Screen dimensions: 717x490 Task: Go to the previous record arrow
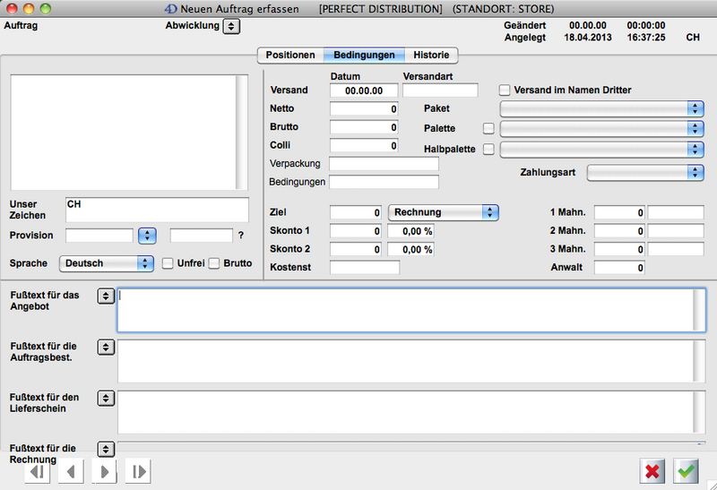pyautogui.click(x=71, y=471)
